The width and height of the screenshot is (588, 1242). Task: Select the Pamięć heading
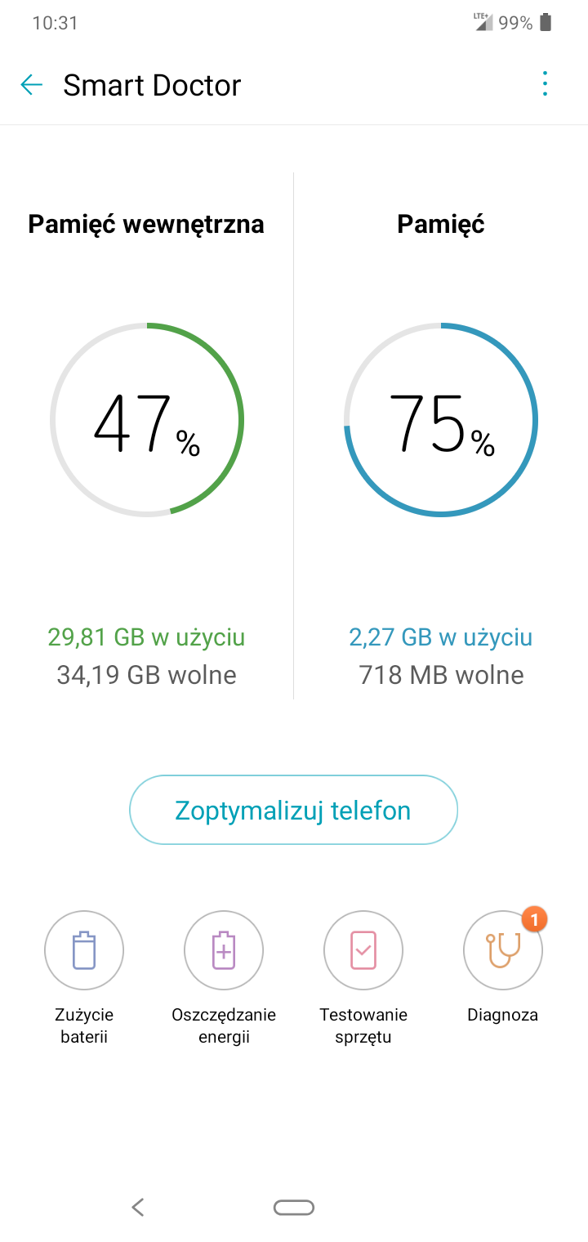point(441,224)
